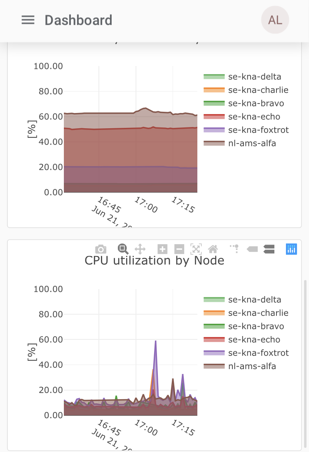Click the highlighted blue chart mode icon
309x452 pixels.
point(291,249)
